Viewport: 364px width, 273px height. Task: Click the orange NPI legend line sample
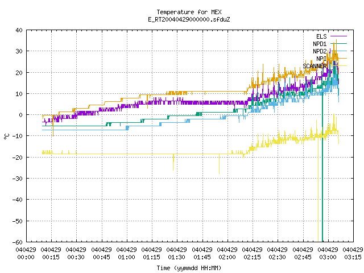click(x=338, y=58)
